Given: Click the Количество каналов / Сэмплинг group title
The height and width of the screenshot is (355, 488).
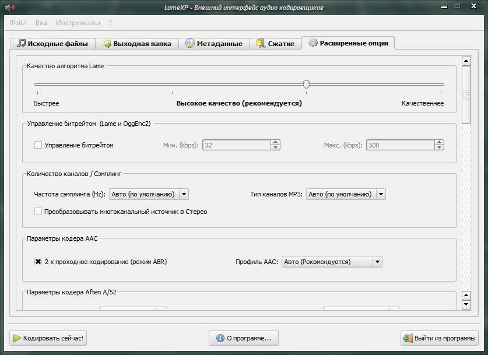Looking at the screenshot, I should tap(74, 174).
